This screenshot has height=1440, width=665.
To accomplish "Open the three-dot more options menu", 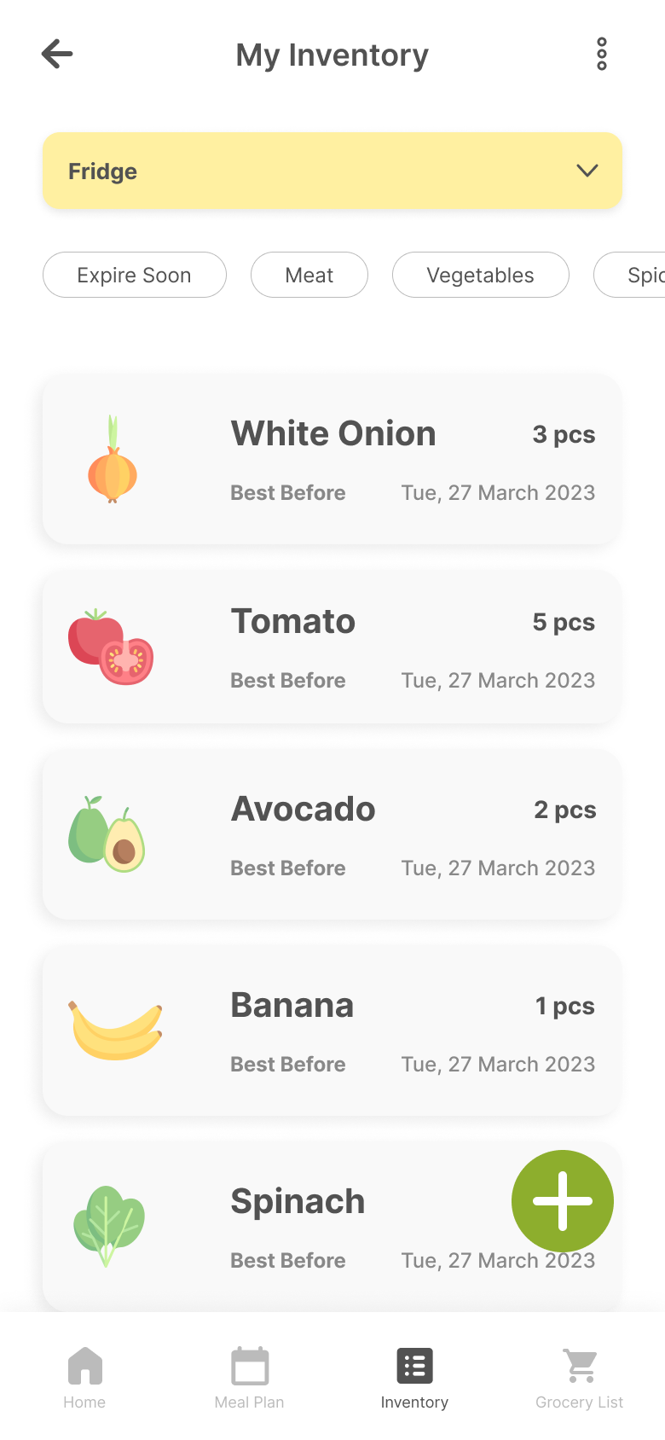I will point(601,54).
